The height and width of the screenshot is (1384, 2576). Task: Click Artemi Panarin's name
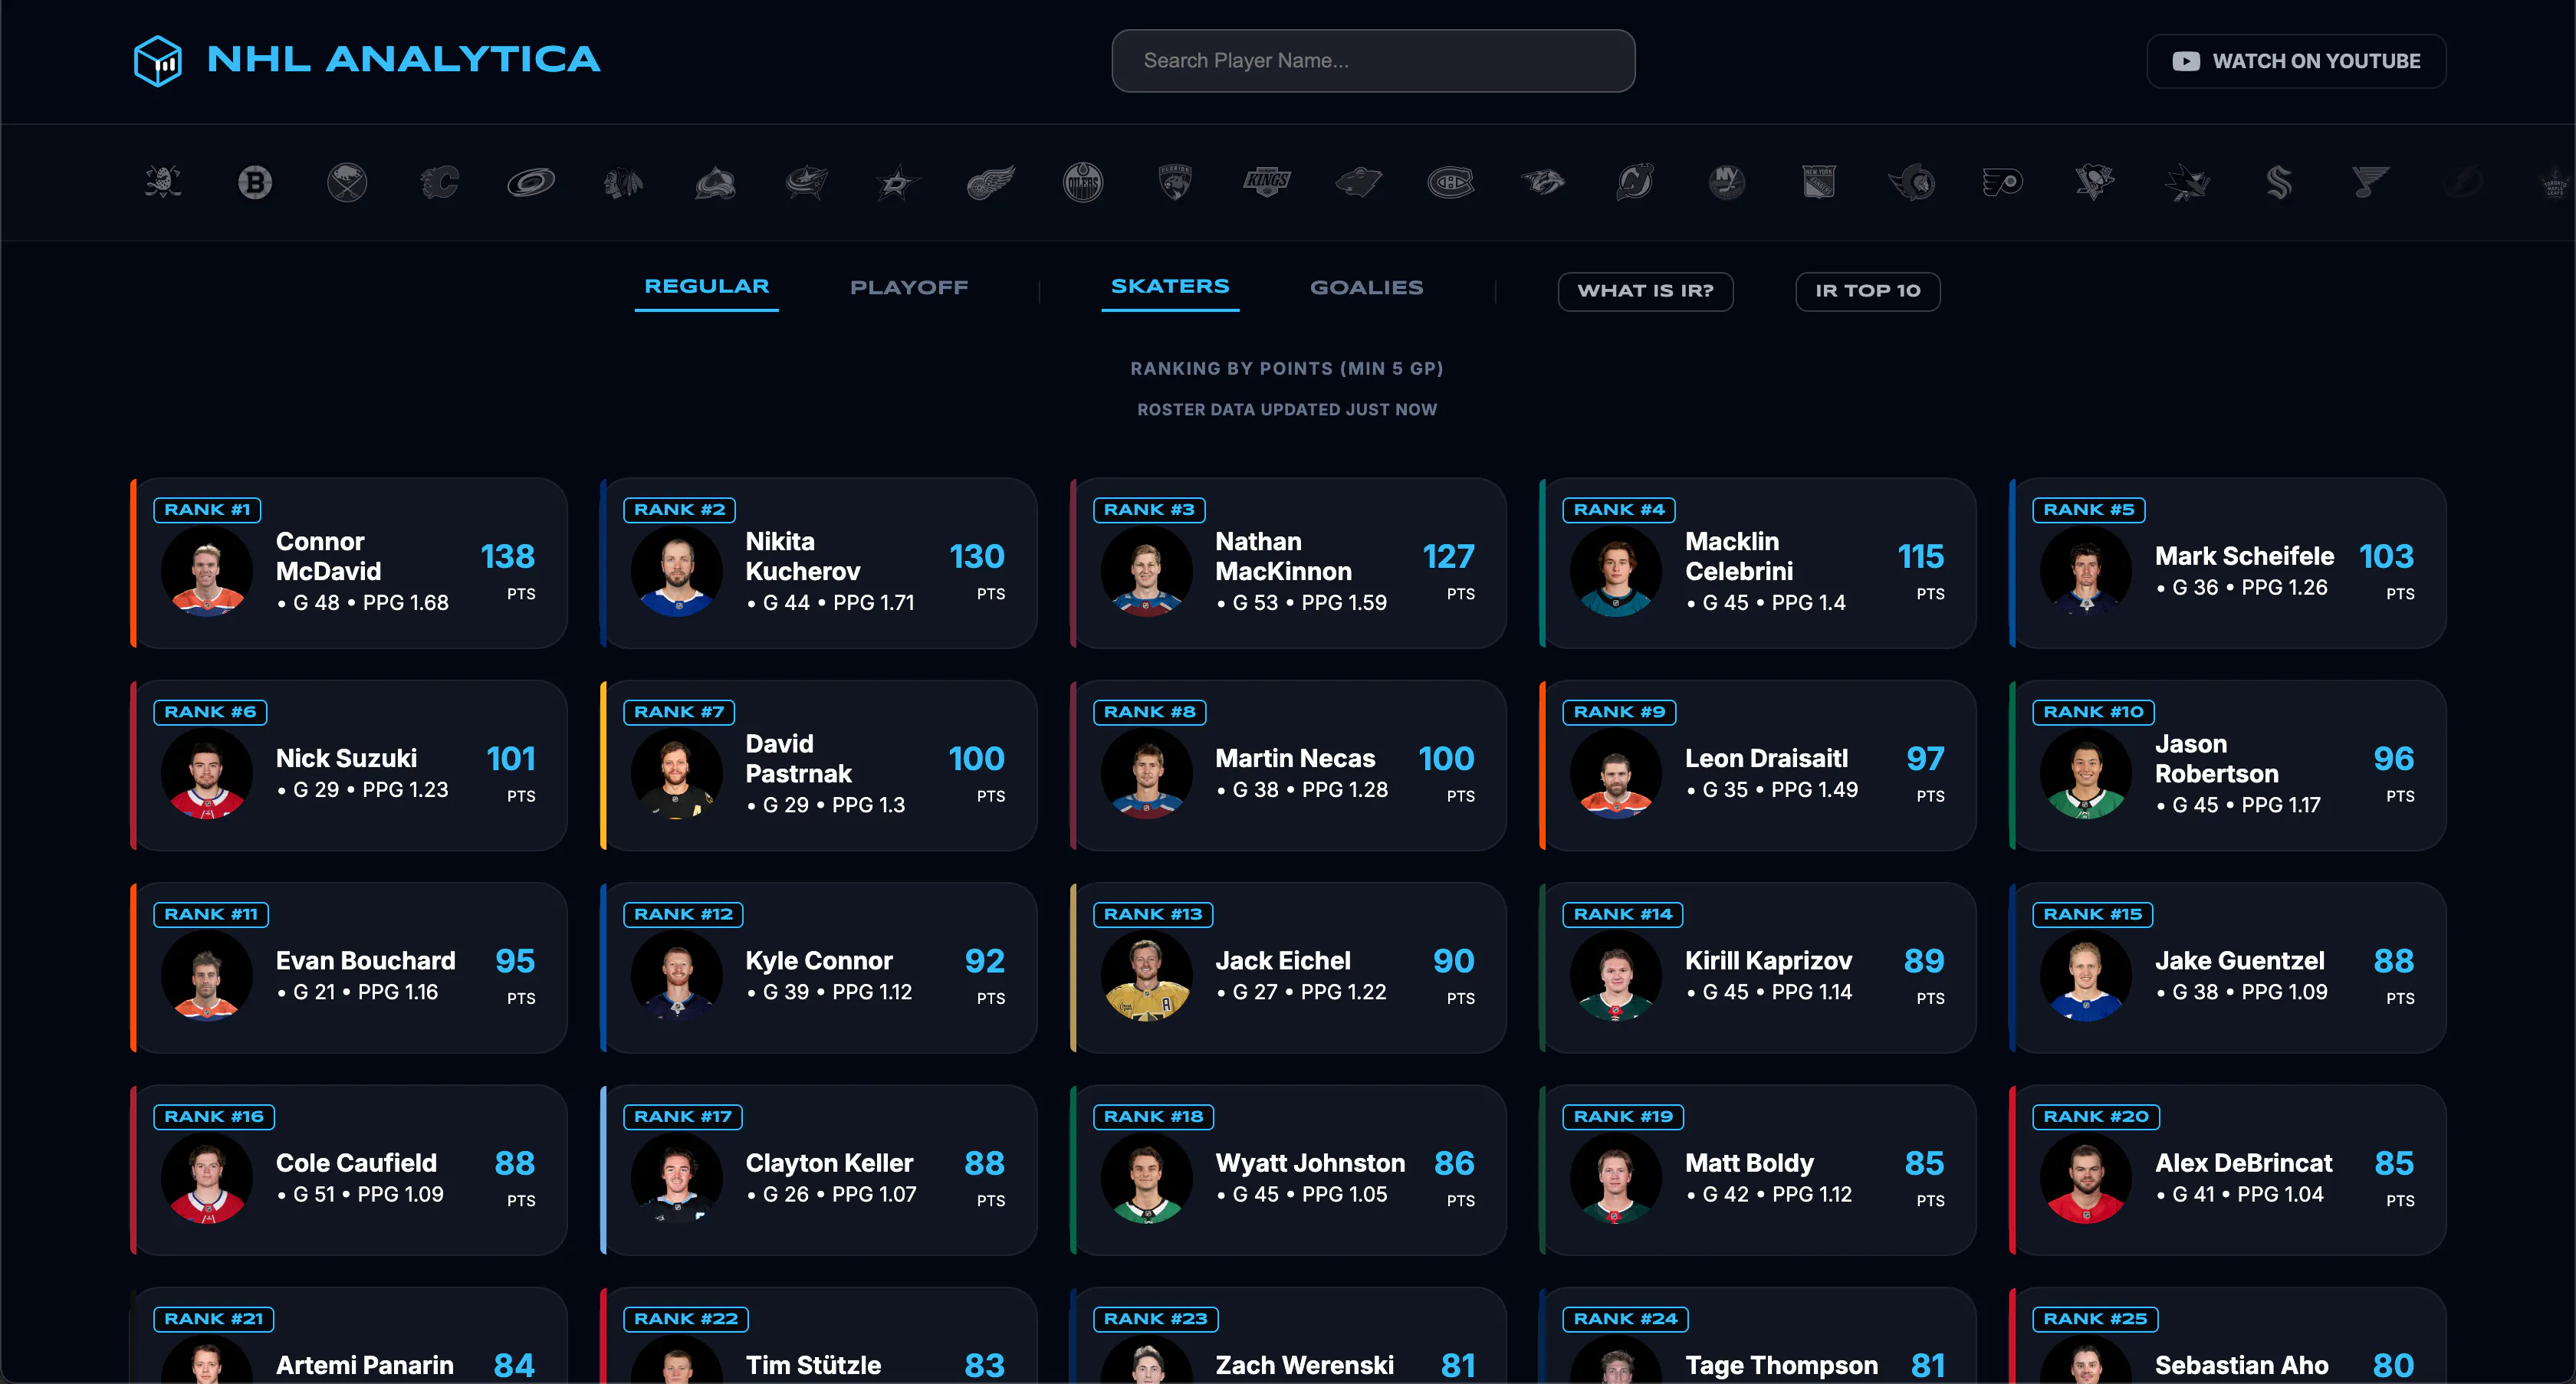pos(365,1366)
